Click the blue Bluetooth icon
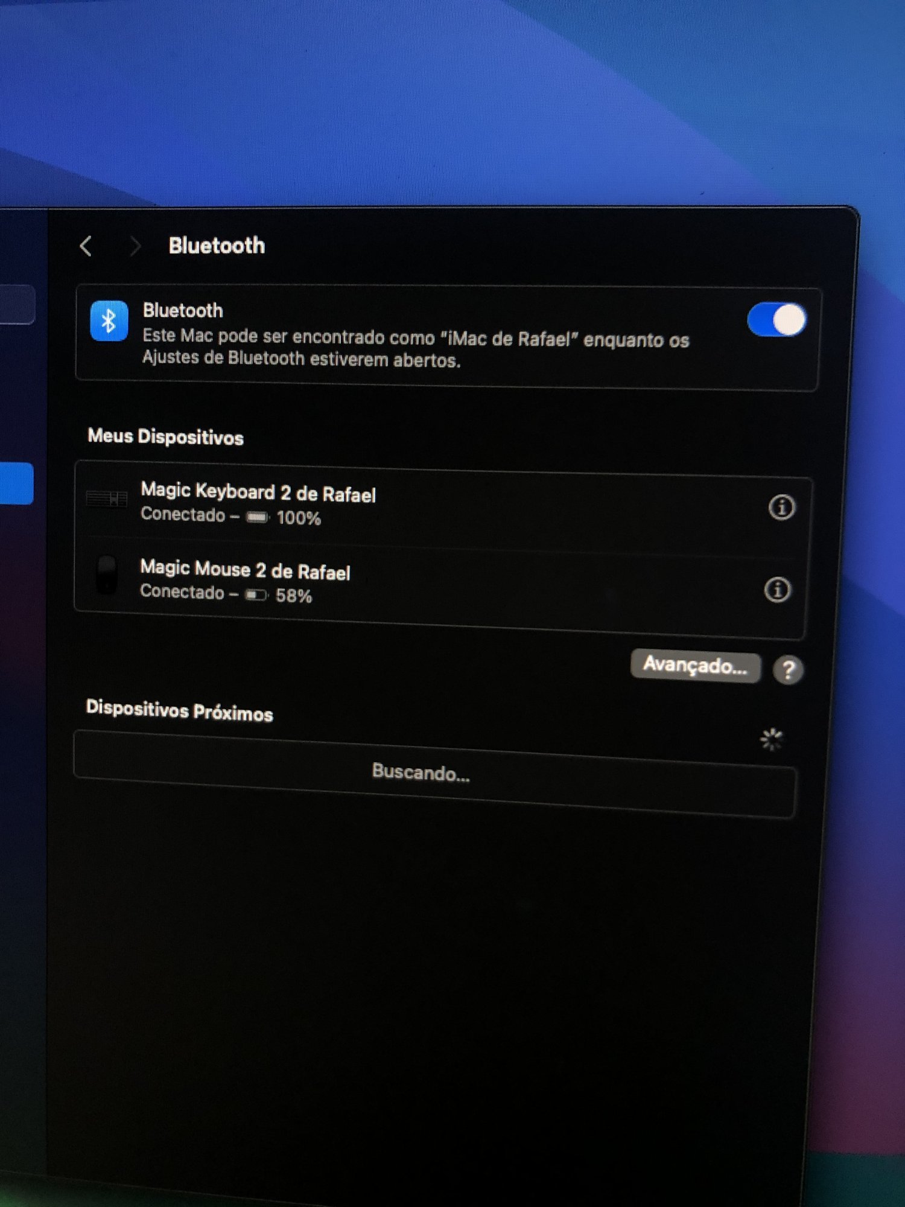The image size is (905, 1207). pos(109,320)
